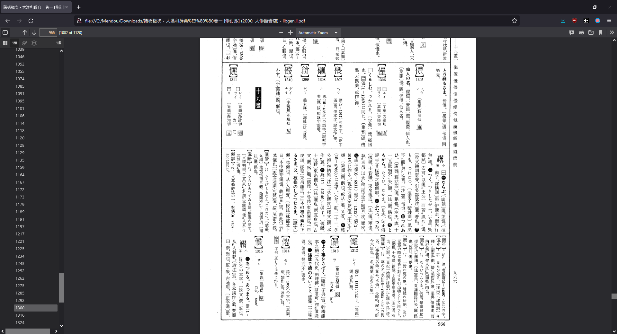Image resolution: width=617 pixels, height=334 pixels.
Task: Show page thumbnails in sidebar
Action: click(5, 43)
